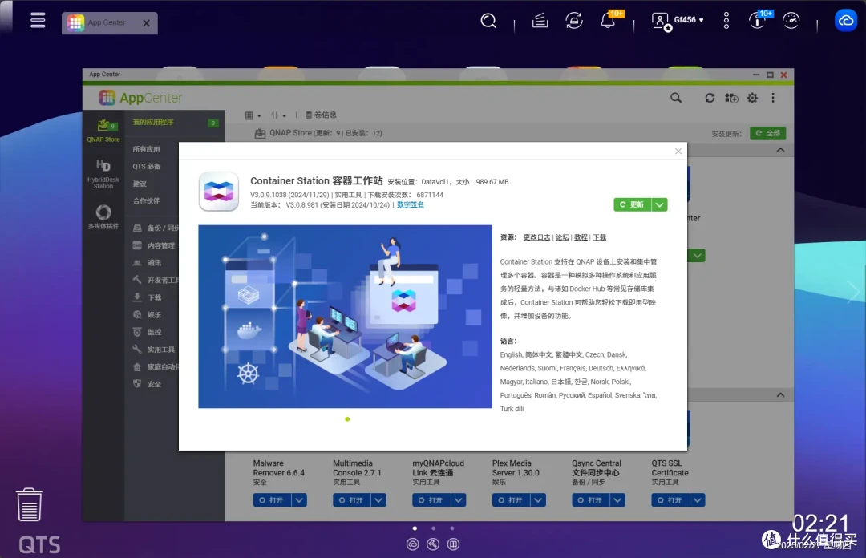Open the sort order dropdown
The image size is (866, 558).
pyautogui.click(x=278, y=115)
